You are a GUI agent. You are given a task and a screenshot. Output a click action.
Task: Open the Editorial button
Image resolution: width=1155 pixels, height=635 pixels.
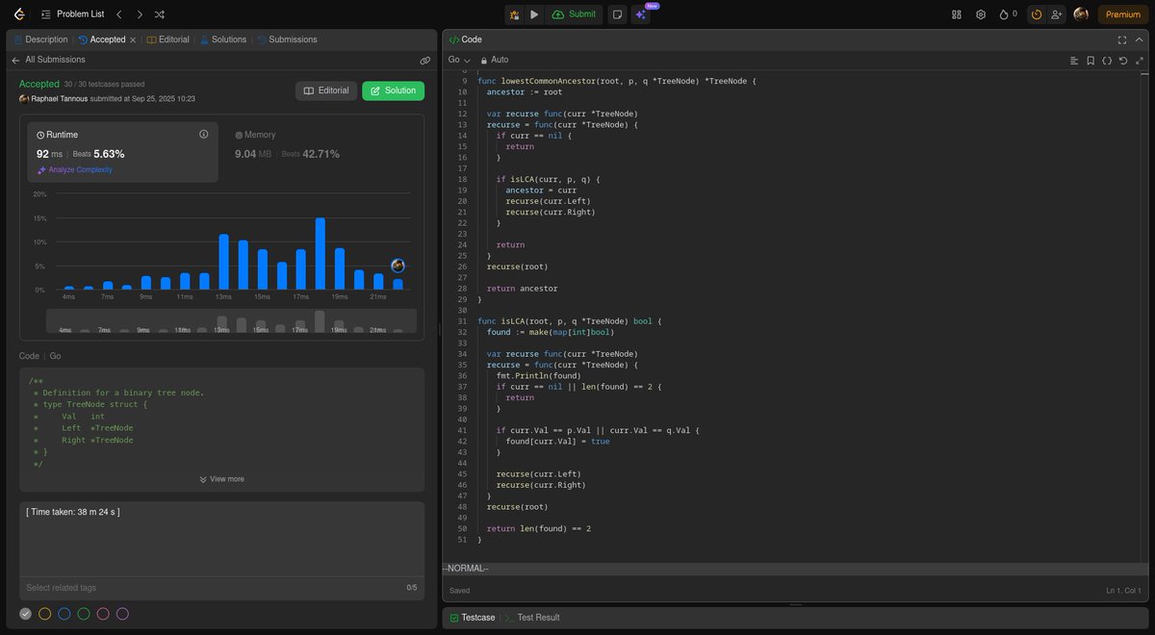[326, 90]
